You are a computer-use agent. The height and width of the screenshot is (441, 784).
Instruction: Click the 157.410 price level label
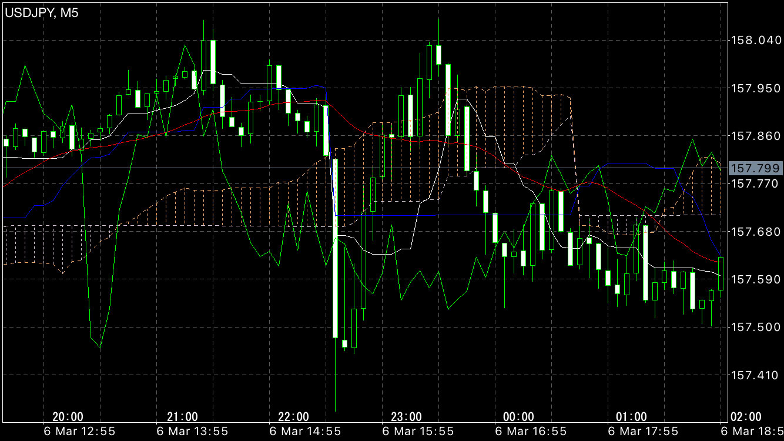(x=755, y=375)
